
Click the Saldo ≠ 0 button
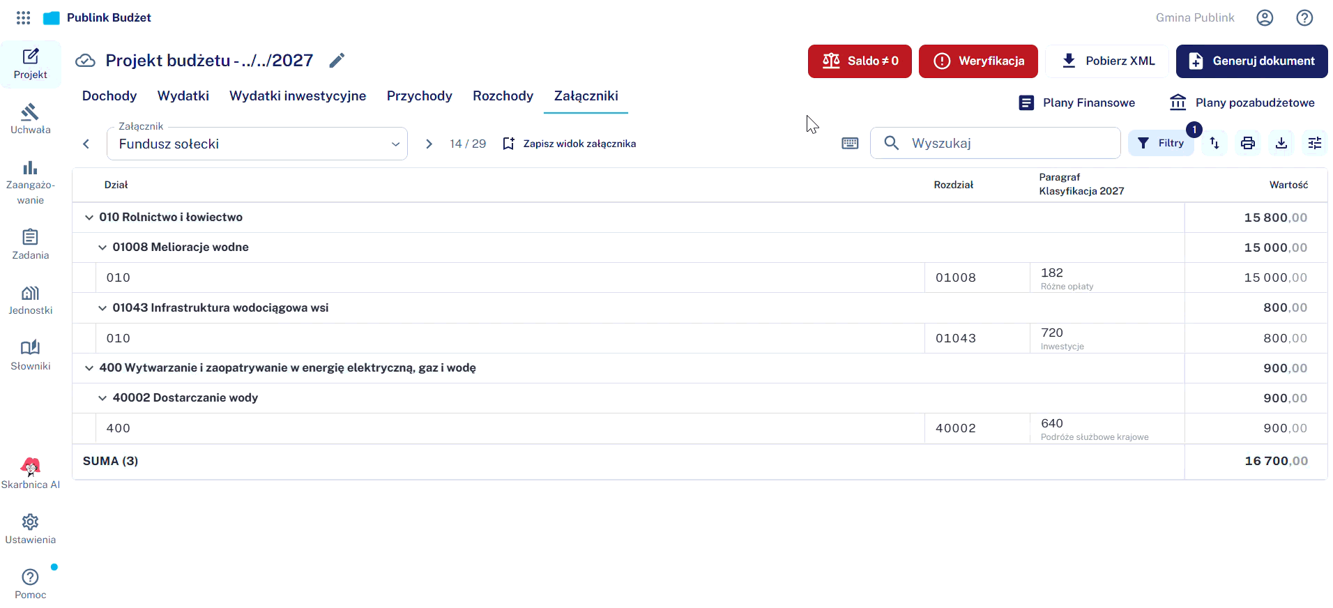click(860, 61)
